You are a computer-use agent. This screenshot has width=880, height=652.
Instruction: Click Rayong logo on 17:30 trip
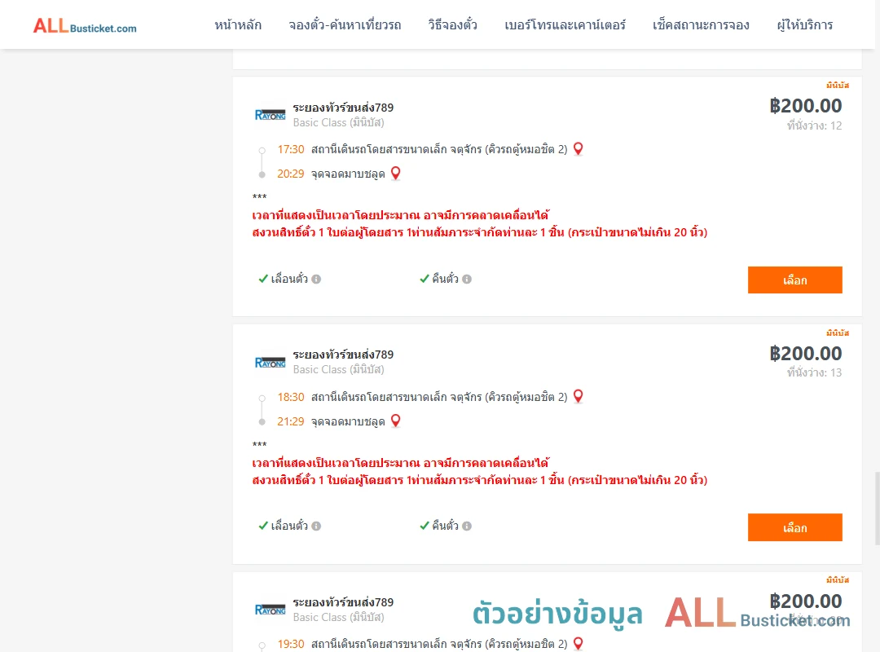tap(270, 115)
